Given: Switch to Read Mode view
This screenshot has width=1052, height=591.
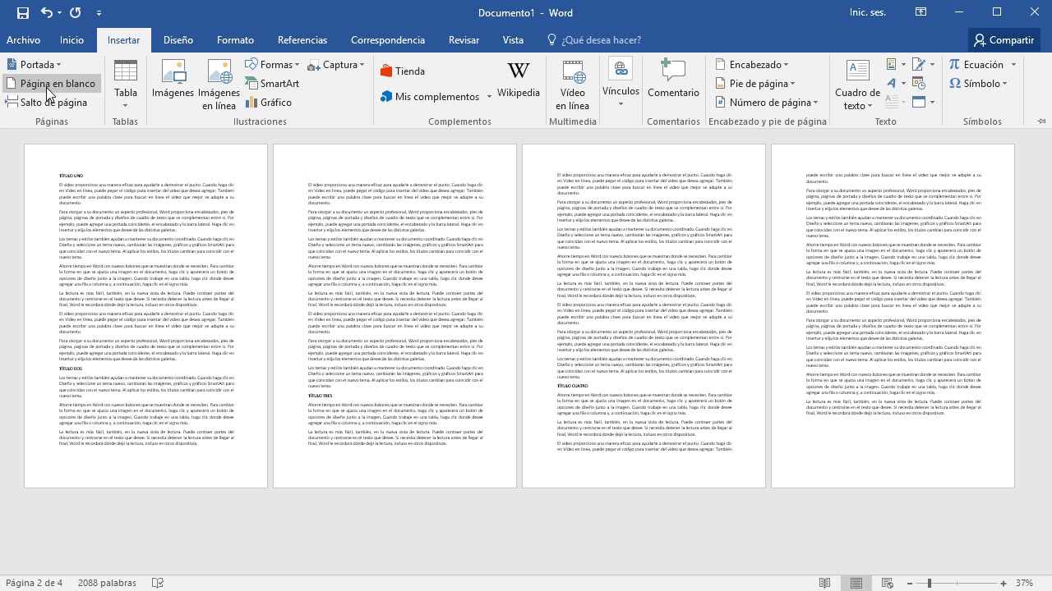Looking at the screenshot, I should (x=825, y=583).
